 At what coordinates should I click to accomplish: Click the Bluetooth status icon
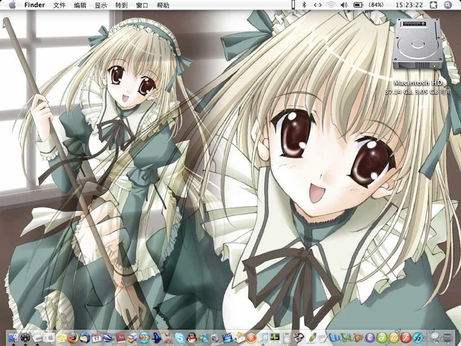coord(304,5)
